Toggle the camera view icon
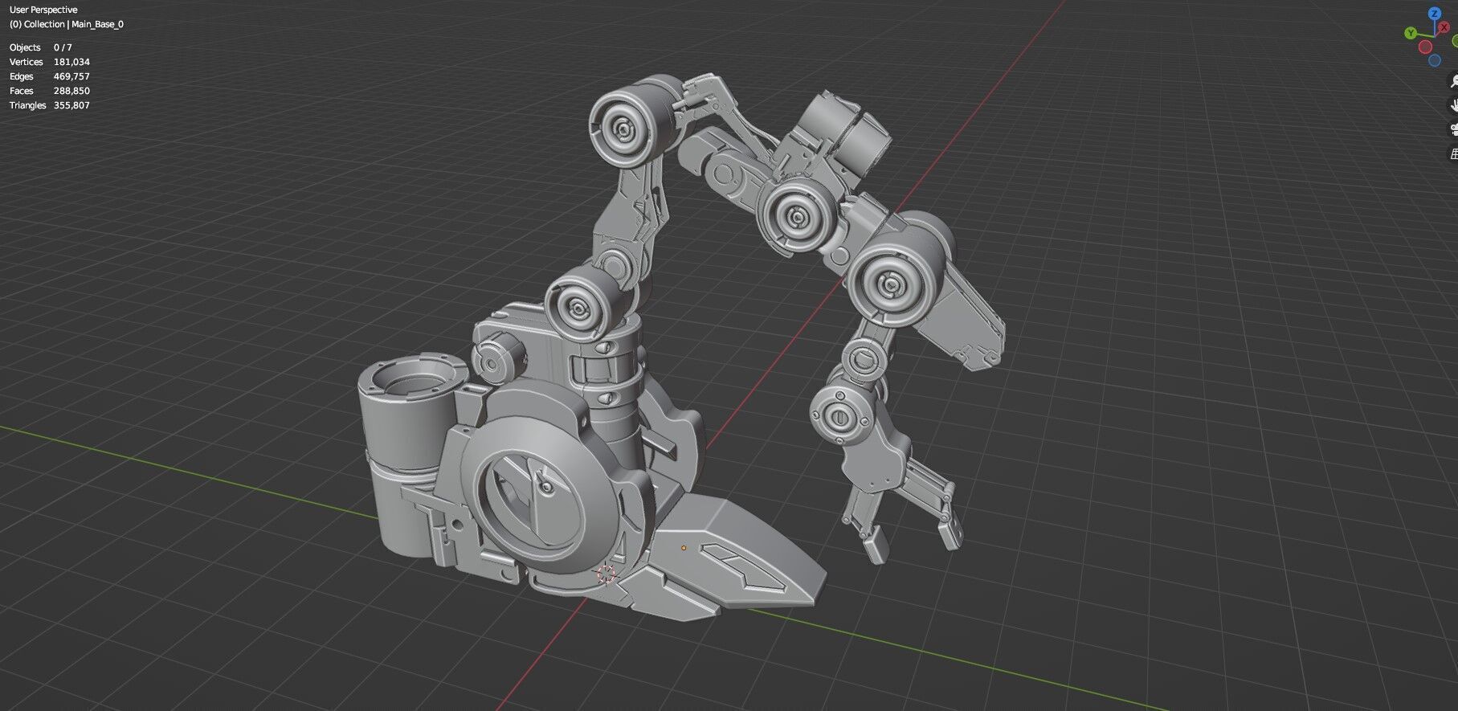The image size is (1458, 711). point(1453,129)
